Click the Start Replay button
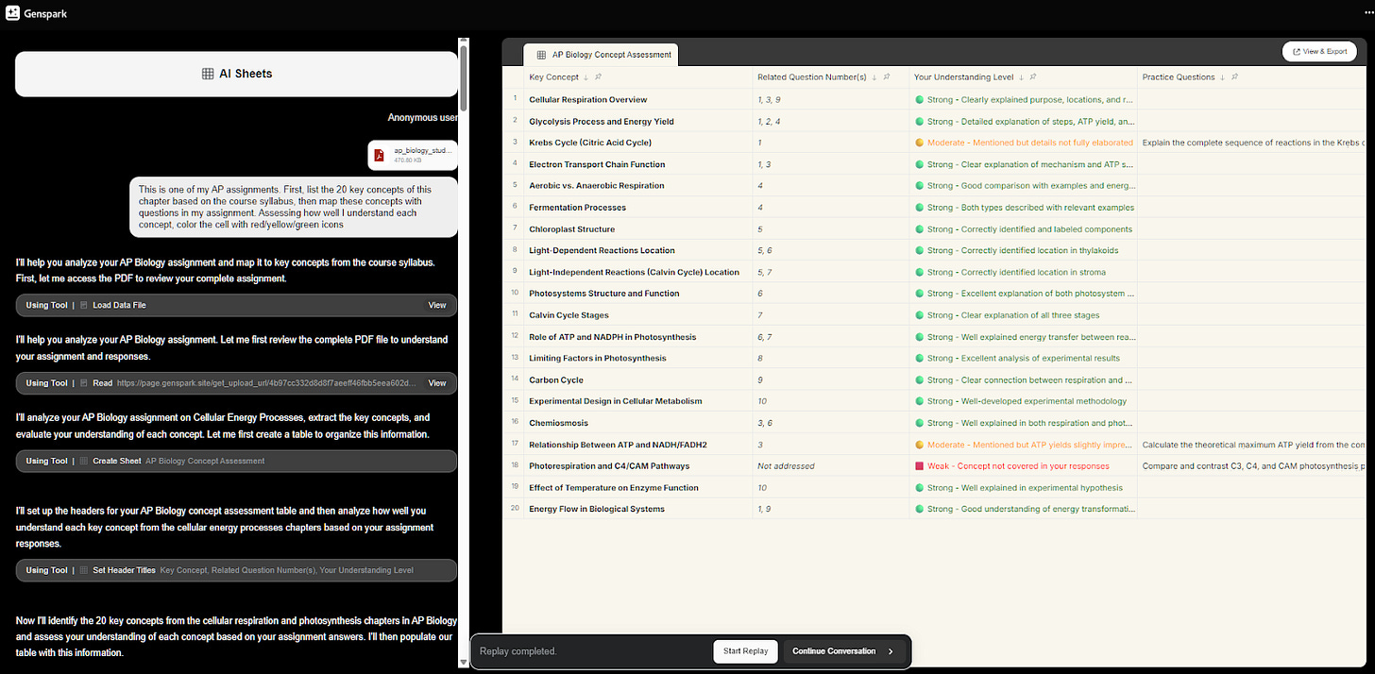This screenshot has height=674, width=1375. coord(745,651)
